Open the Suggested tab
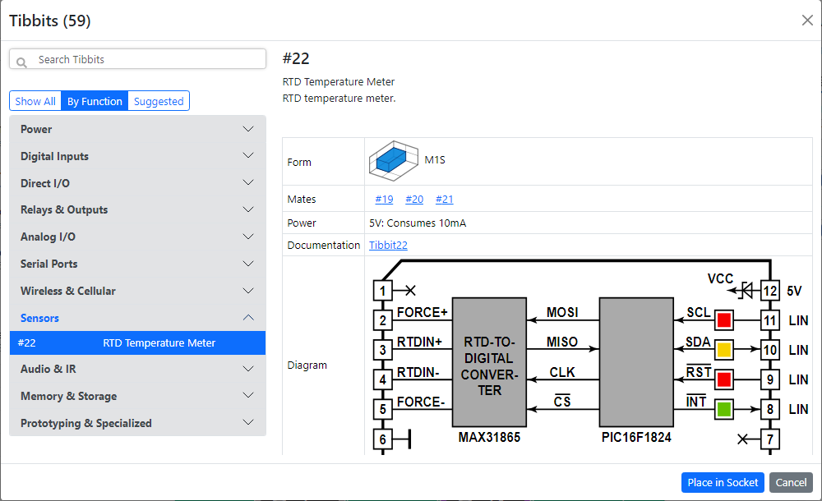The image size is (822, 501). (159, 101)
